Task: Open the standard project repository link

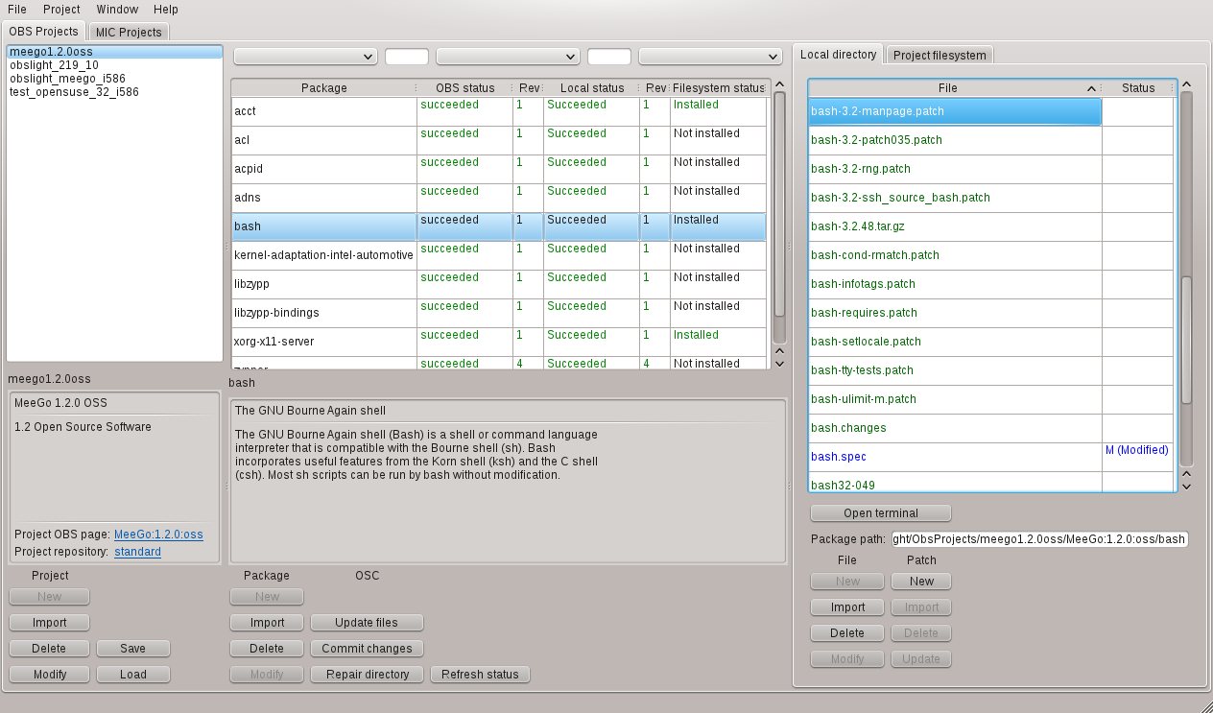Action: [x=136, y=552]
